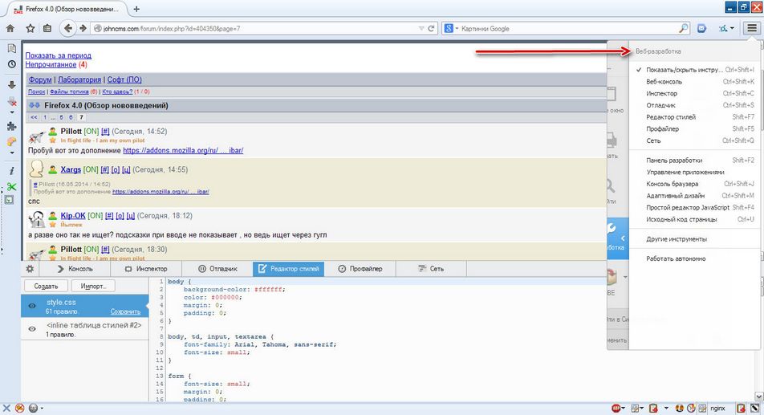
Task: Toggle visibility of the style.css stylesheet
Action: pyautogui.click(x=32, y=306)
